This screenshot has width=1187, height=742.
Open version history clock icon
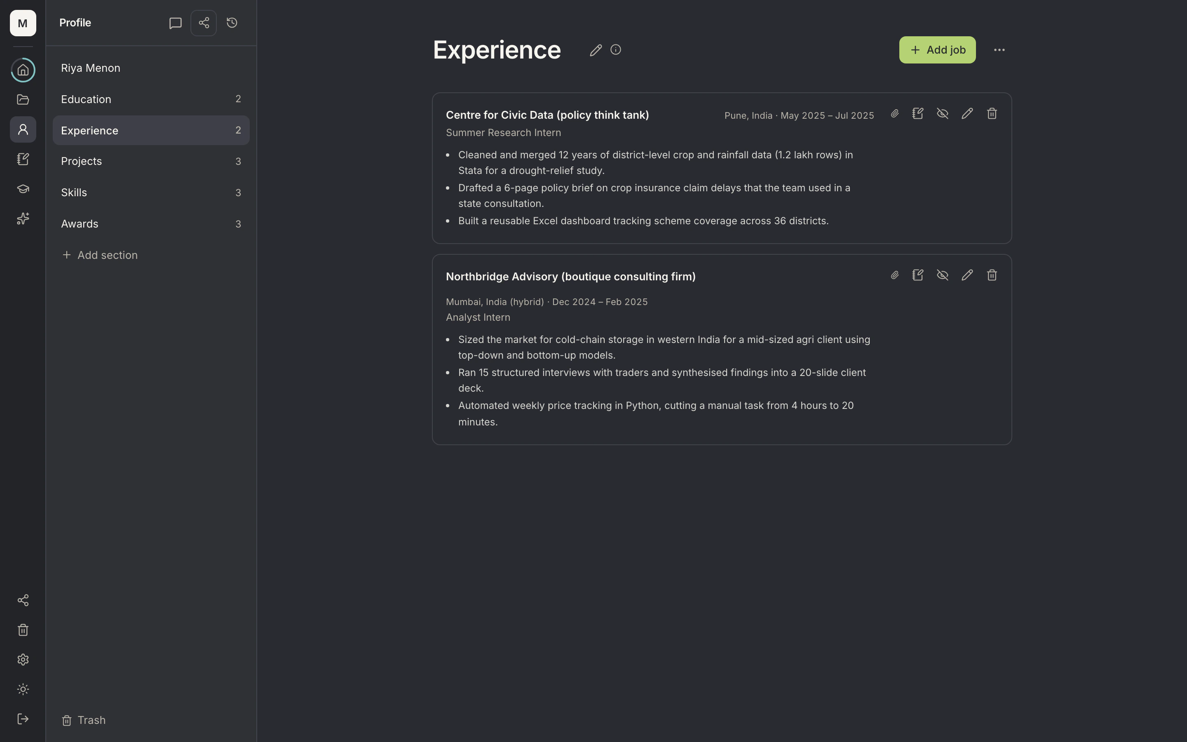(232, 23)
